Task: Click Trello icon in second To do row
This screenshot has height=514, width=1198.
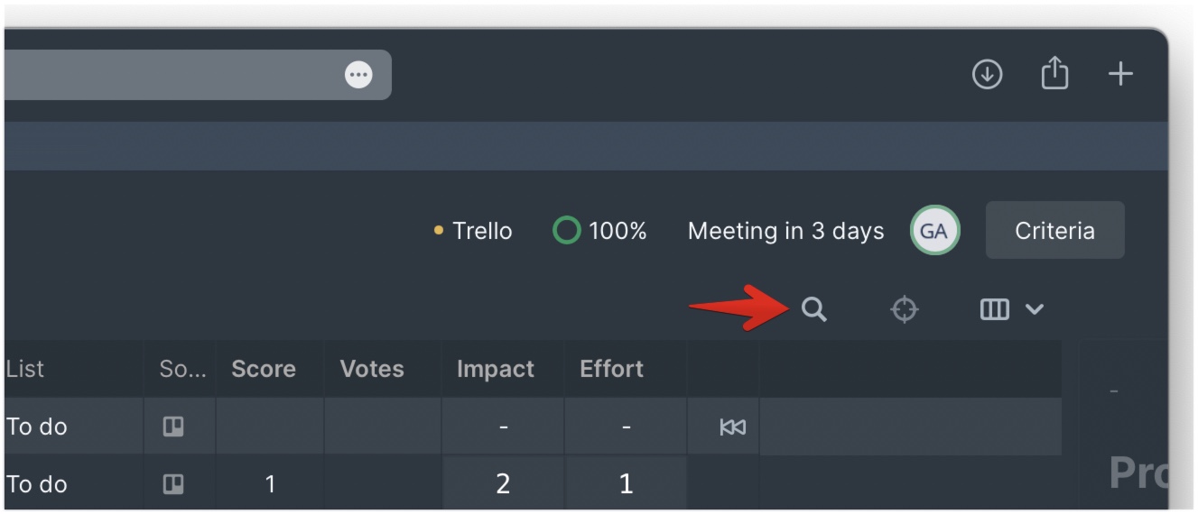Action: point(172,484)
